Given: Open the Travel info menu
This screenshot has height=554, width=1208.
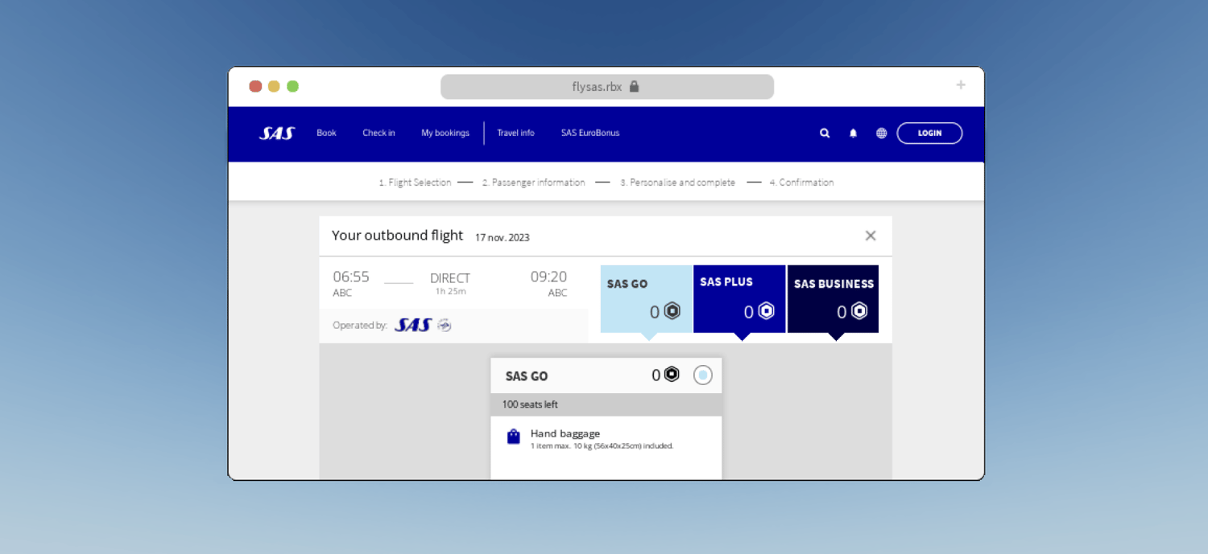Looking at the screenshot, I should 515,133.
